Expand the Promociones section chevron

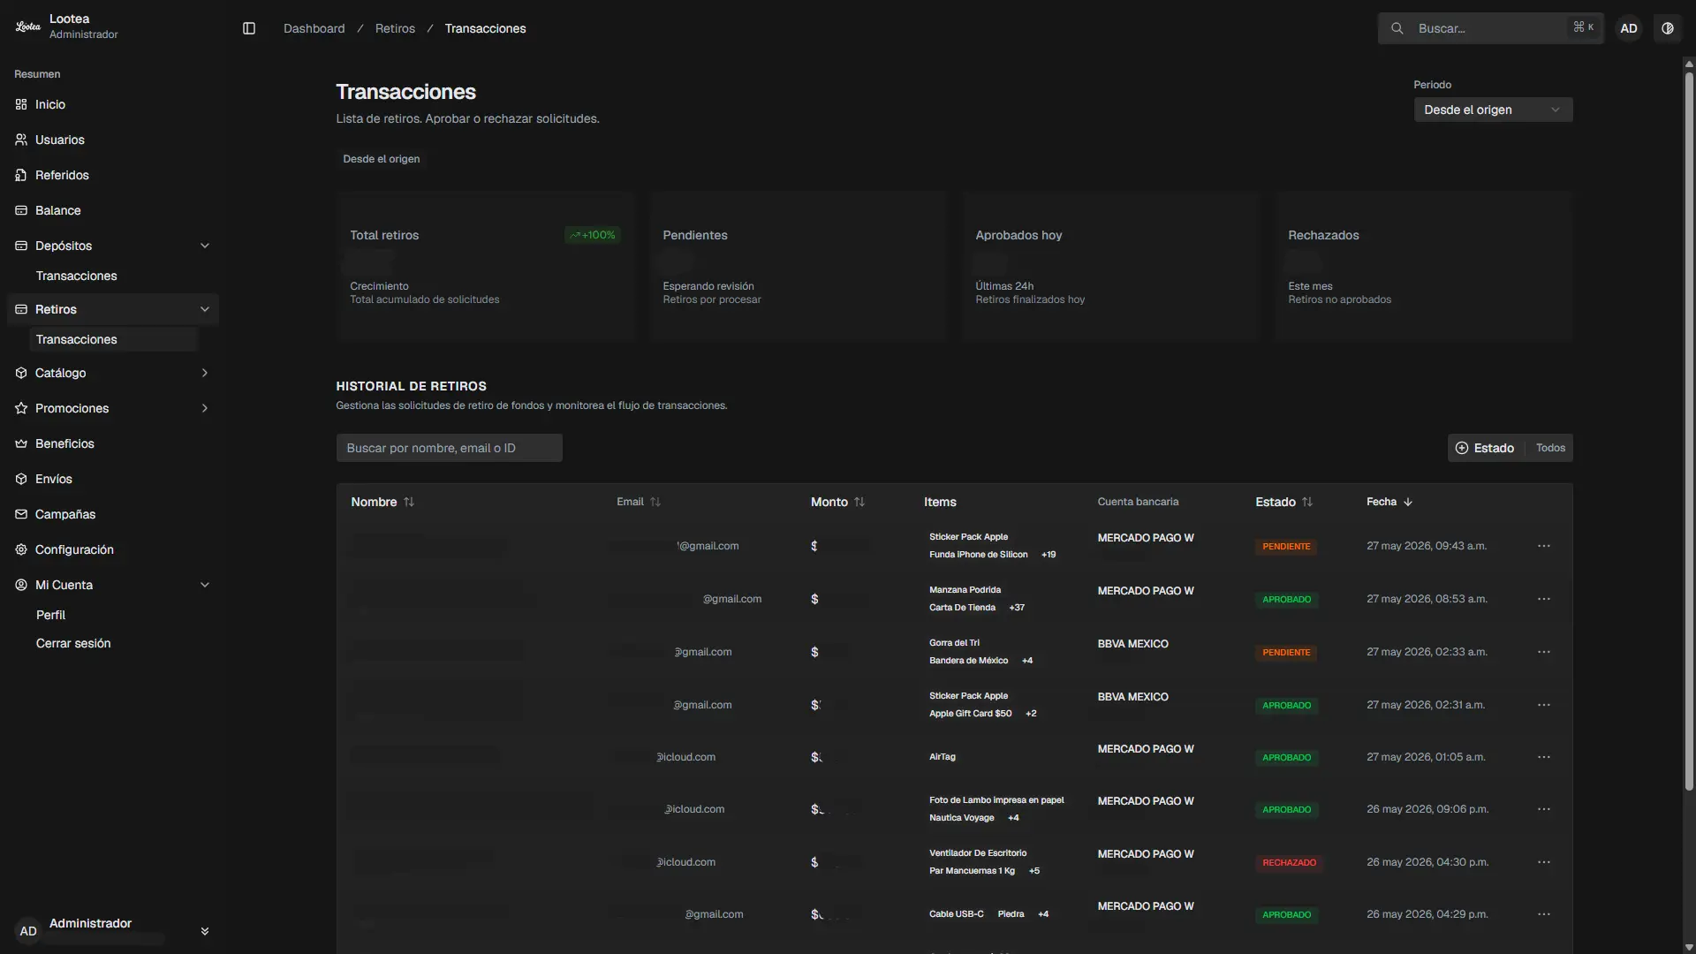[205, 408]
